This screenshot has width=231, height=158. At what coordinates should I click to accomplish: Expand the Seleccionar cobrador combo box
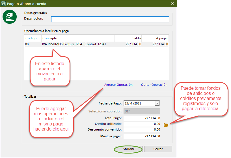[x=157, y=112]
